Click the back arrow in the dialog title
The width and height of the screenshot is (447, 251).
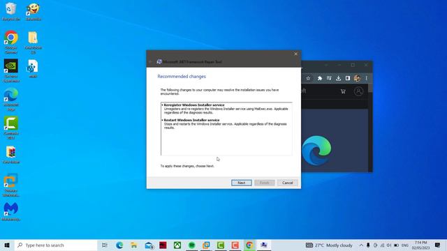pos(151,62)
